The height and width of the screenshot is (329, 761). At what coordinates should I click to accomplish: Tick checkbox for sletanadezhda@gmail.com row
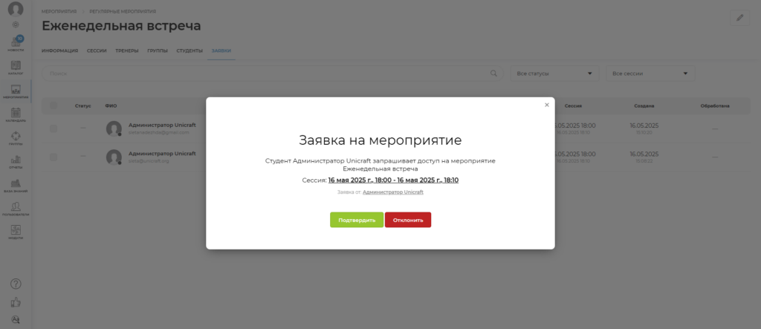click(54, 128)
